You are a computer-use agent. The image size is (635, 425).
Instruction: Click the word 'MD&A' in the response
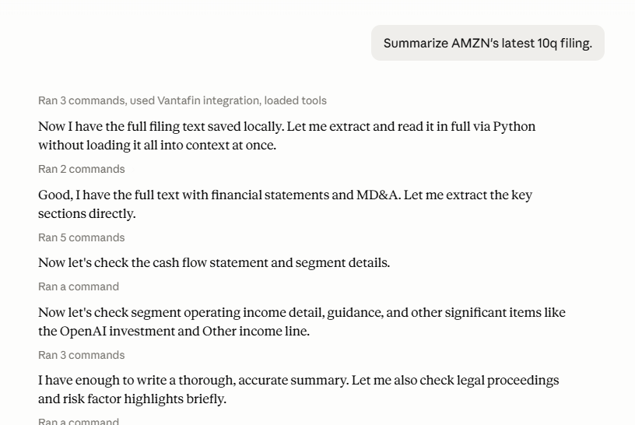[378, 195]
